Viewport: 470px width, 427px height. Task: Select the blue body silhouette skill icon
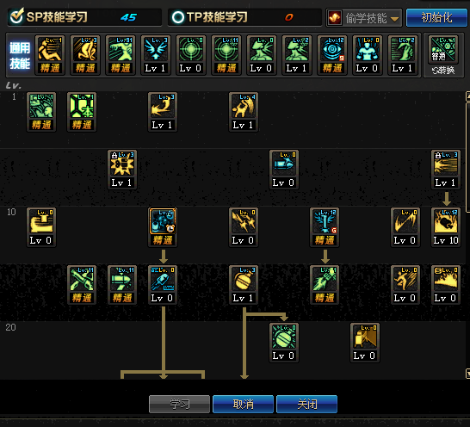[368, 55]
